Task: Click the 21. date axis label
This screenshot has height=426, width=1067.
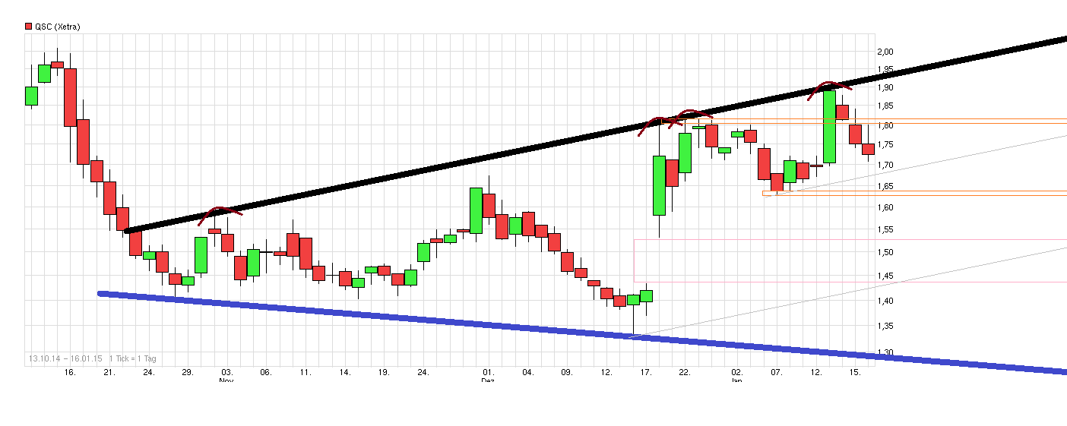Action: (x=109, y=373)
